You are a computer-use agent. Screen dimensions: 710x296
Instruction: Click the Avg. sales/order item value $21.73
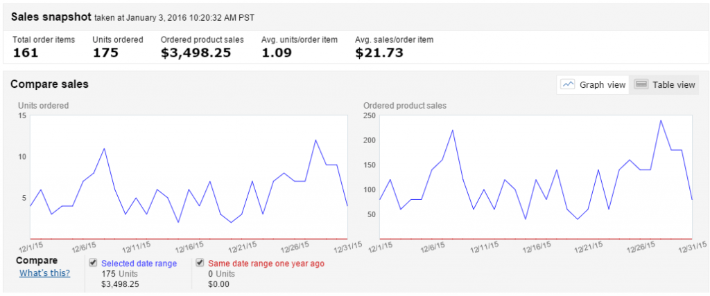379,53
